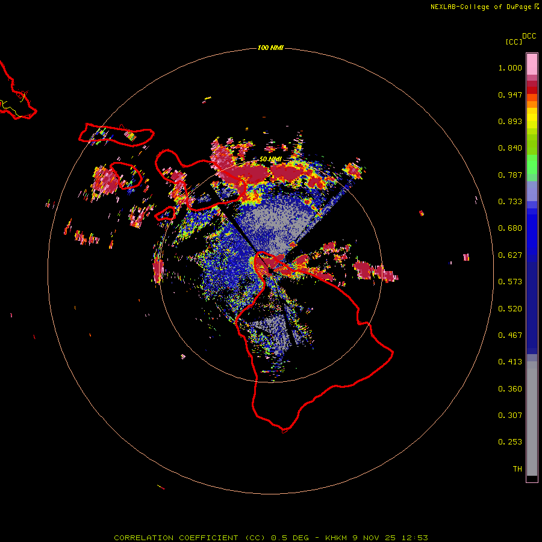Click the 0.627 legend value
The width and height of the screenshot is (542, 542).
(510, 255)
